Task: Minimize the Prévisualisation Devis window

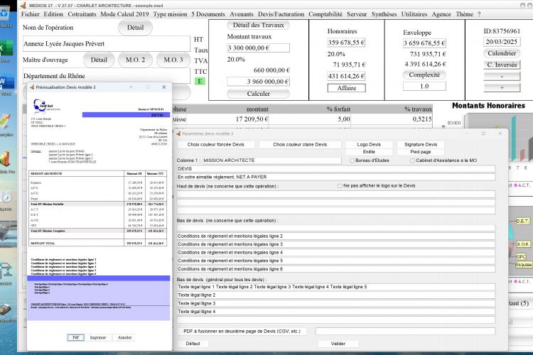Action: (x=131, y=87)
